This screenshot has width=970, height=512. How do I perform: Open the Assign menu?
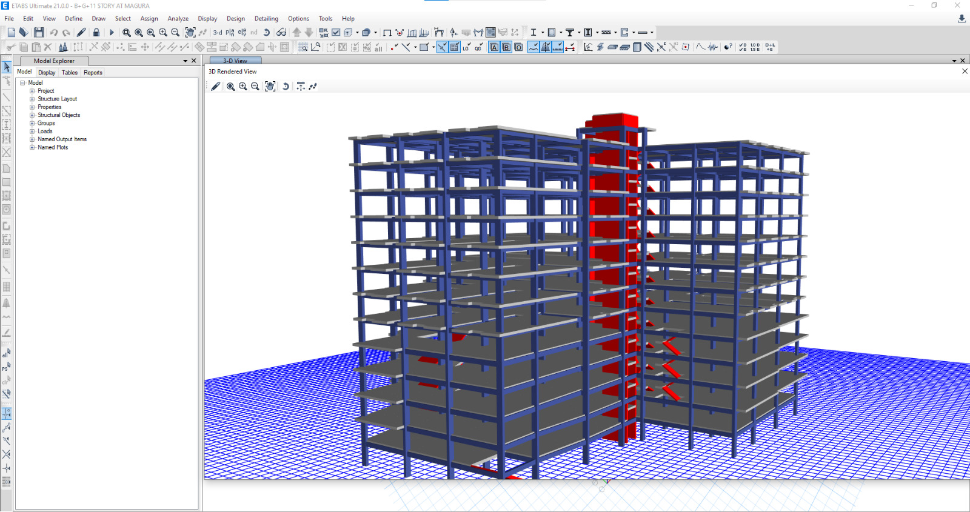click(x=149, y=19)
